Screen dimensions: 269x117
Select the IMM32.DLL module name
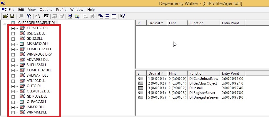tap(36, 107)
